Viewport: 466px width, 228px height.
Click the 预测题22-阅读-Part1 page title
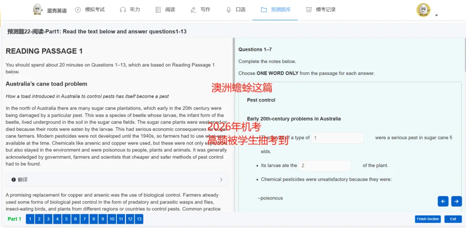(97, 31)
